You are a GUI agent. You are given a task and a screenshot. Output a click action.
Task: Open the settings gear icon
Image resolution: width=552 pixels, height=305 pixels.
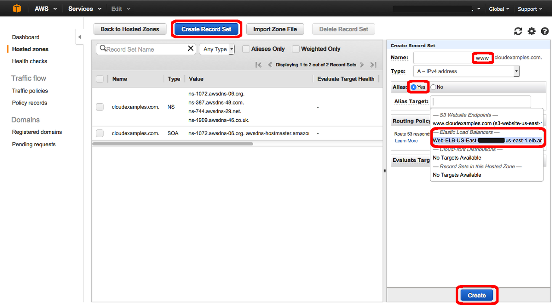pos(531,31)
